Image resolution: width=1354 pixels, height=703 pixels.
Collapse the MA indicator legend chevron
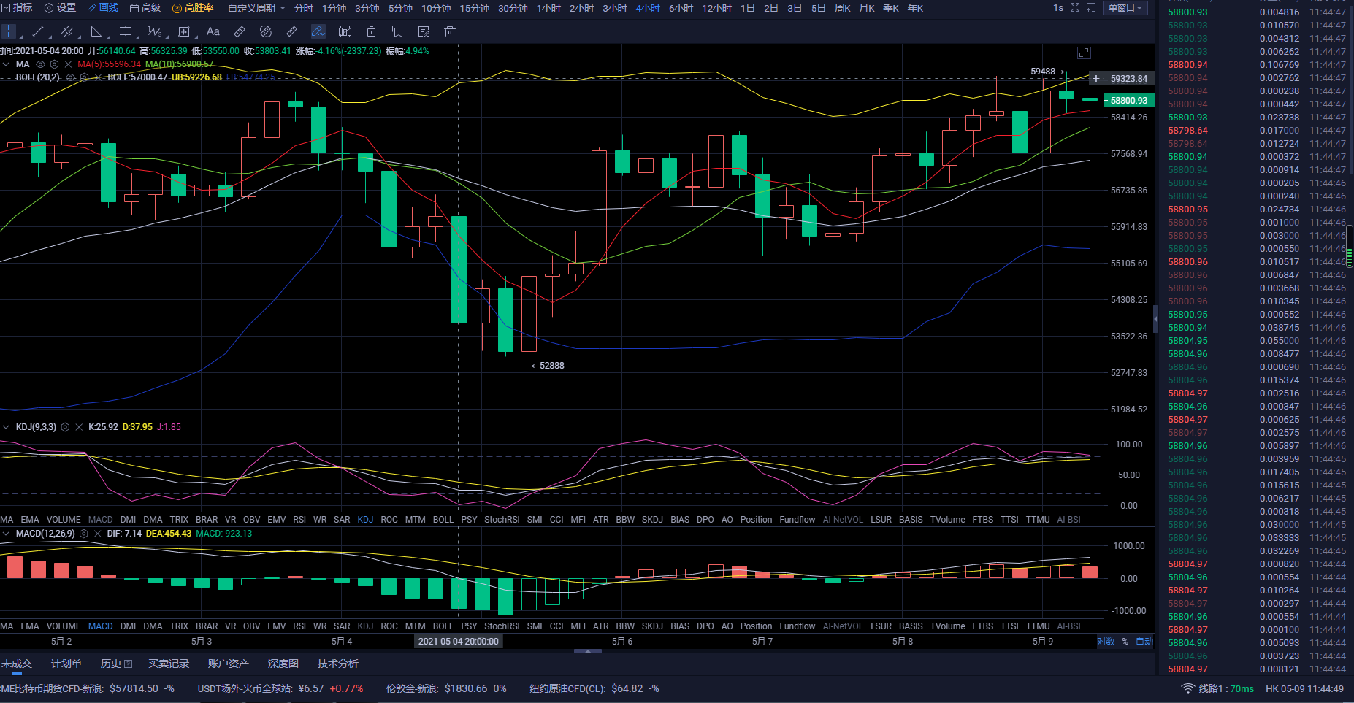click(x=6, y=64)
